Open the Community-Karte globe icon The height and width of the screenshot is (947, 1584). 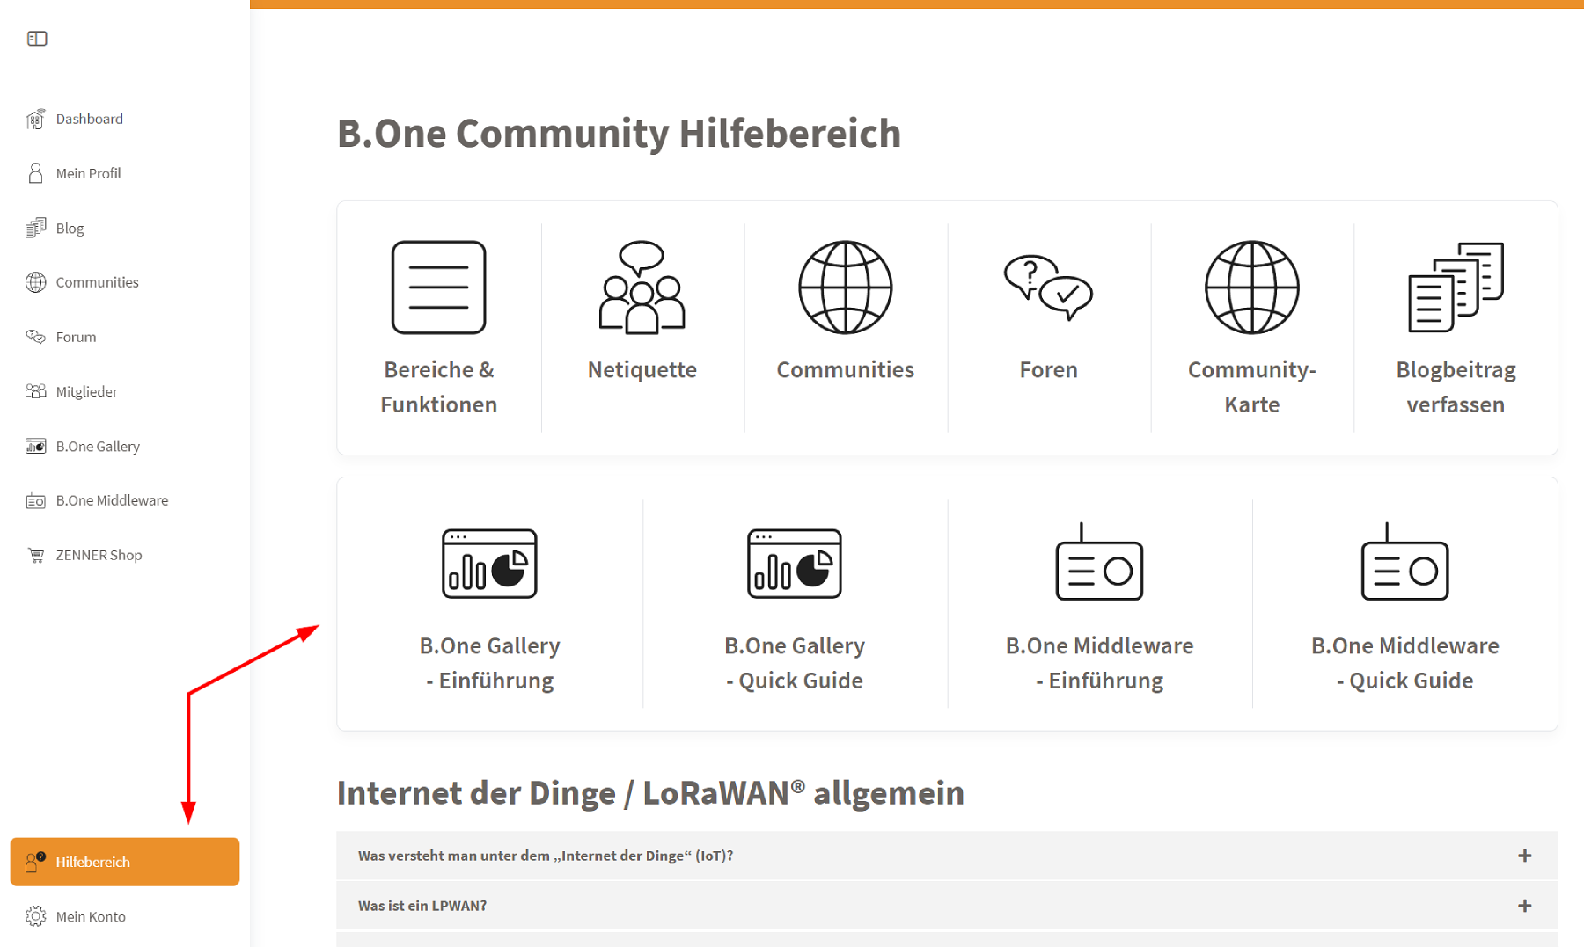1251,288
